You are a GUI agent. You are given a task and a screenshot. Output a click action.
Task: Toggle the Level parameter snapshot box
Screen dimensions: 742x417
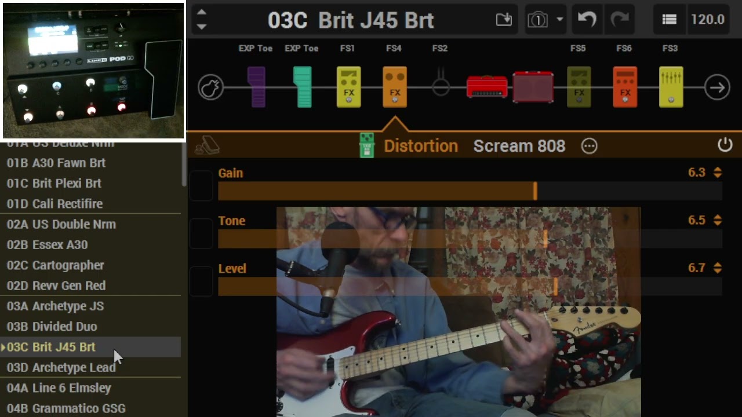tap(201, 281)
